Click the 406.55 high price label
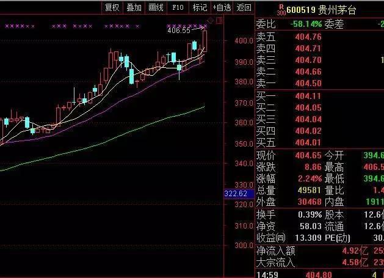 tap(179, 31)
